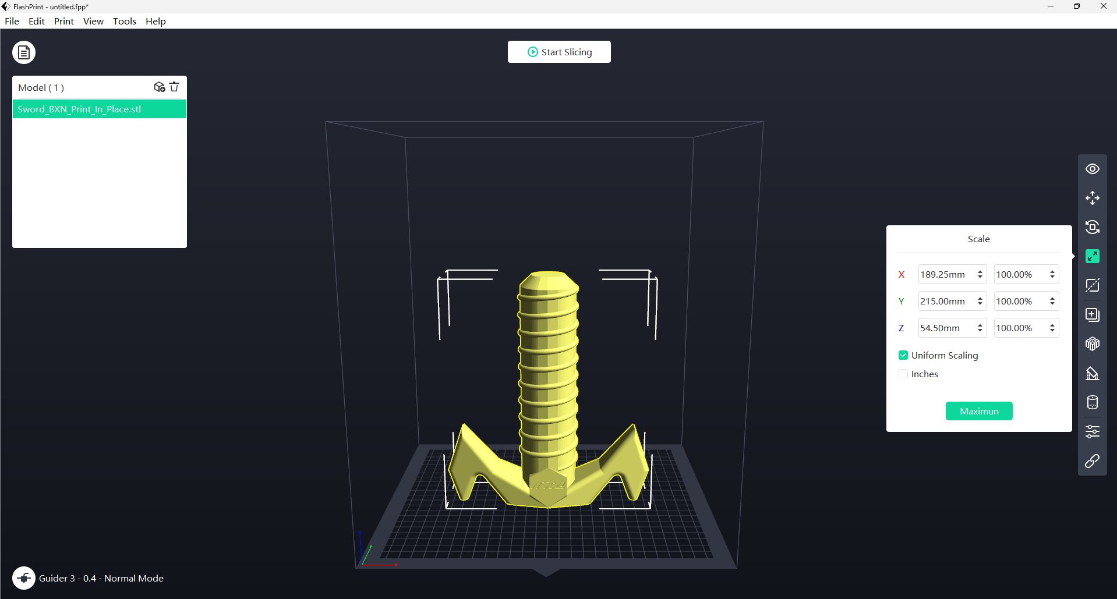Click the Maximun scale button
Image resolution: width=1117 pixels, height=599 pixels.
[979, 411]
